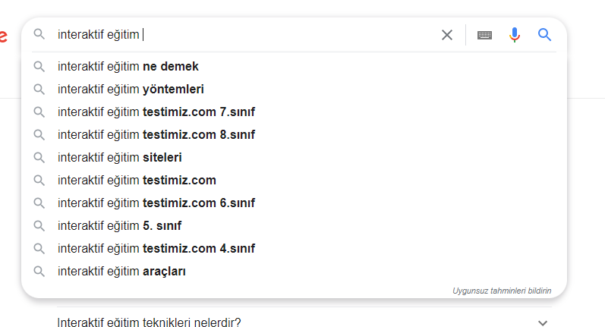
Task: Click search icon beside 'araçları' suggestion
Action: [39, 272]
